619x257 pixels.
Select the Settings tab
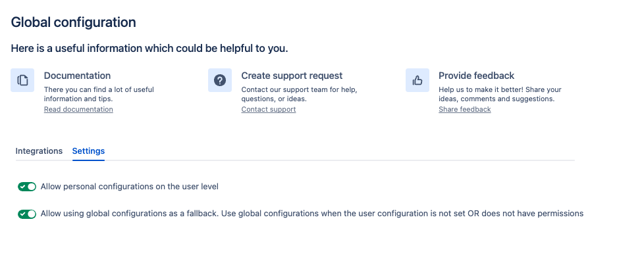[88, 151]
